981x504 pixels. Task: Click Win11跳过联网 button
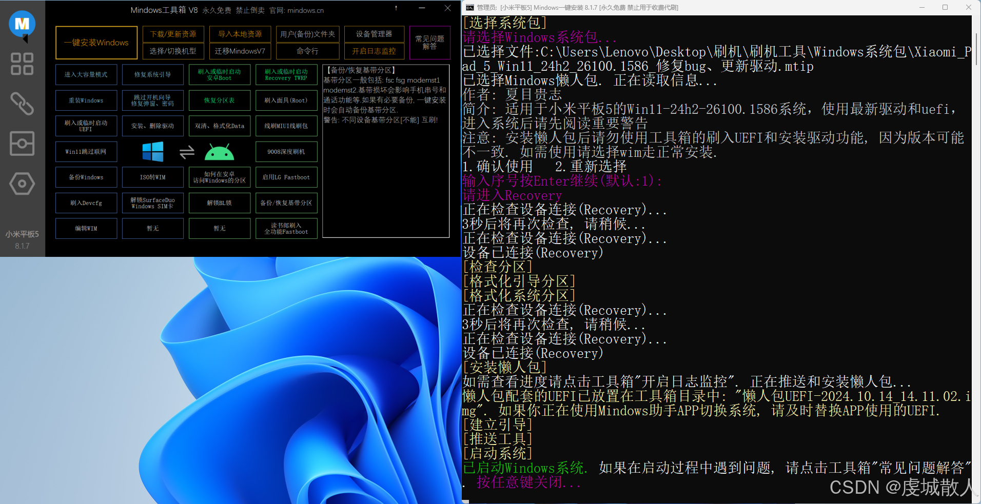(x=86, y=152)
